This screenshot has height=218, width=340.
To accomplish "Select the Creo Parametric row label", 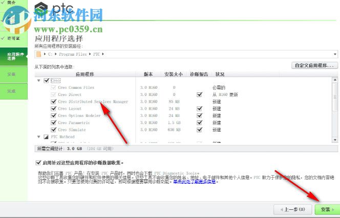I will (x=74, y=123).
